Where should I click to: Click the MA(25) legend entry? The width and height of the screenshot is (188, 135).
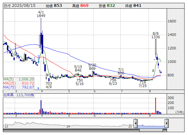(x=19, y=83)
